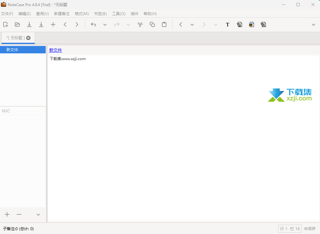Click the greyed redo arrow icon
320x234 pixels.
(117, 24)
